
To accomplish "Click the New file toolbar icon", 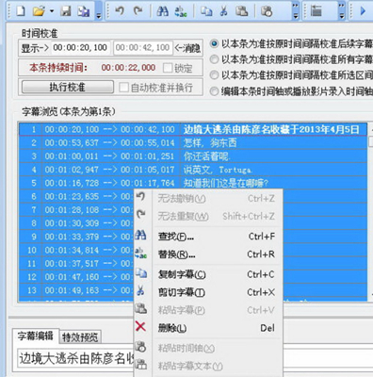I will [21, 11].
